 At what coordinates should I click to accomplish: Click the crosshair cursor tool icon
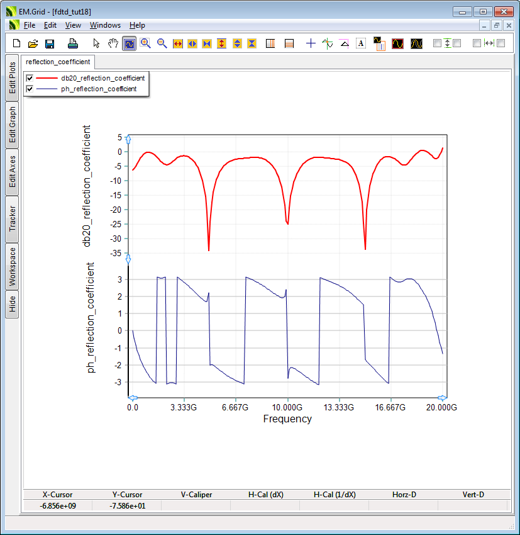[311, 43]
